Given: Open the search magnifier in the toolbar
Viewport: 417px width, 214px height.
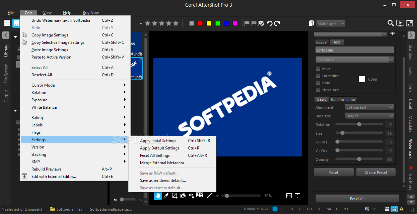Looking at the screenshot, I should [x=391, y=23].
